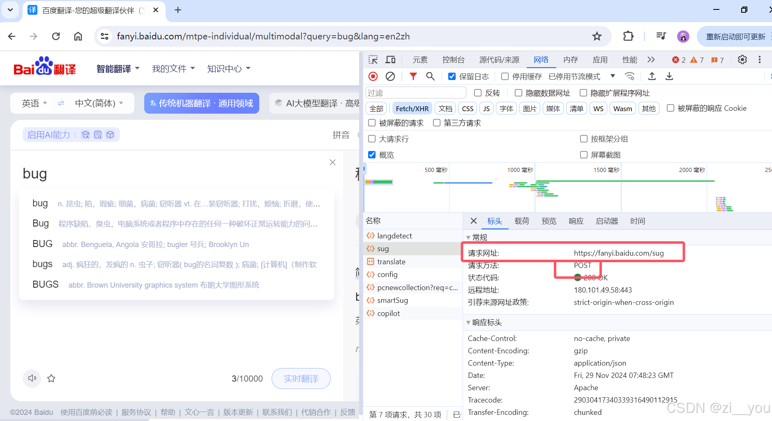Enable blocked response cookies checkbox
Screen dimensions: 772x421
[x=671, y=108]
